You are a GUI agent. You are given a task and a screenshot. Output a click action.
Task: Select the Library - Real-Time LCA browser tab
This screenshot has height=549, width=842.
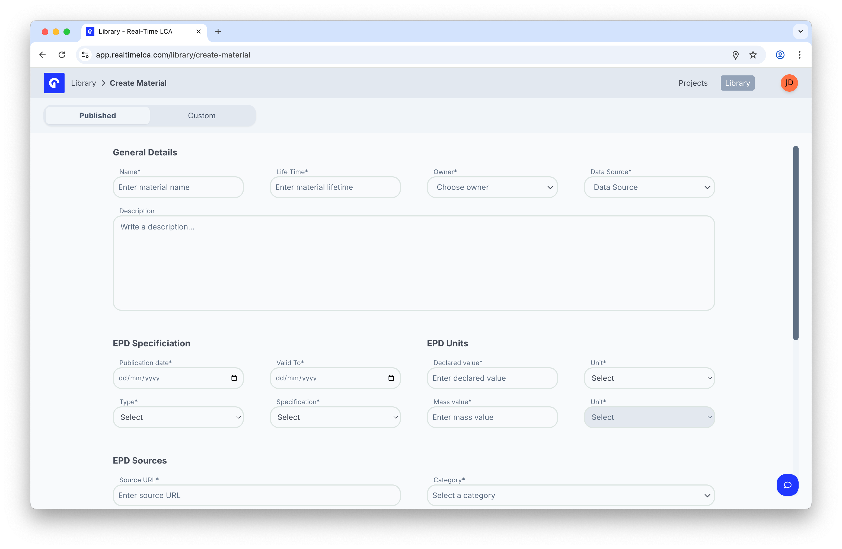(x=144, y=31)
